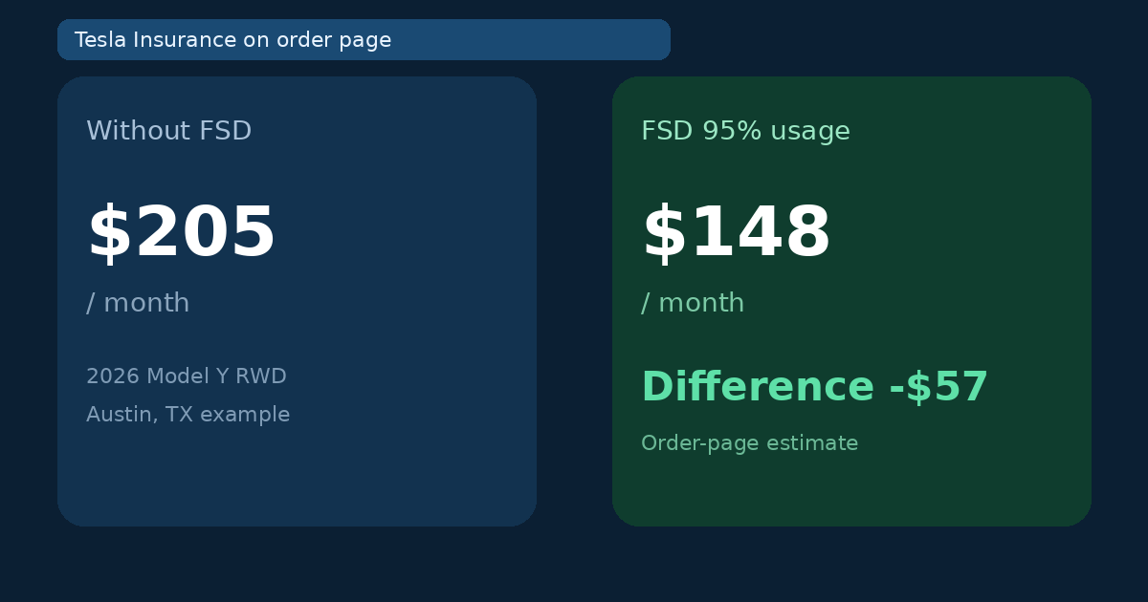
Task: Click the $148 price figure
Action: point(736,234)
